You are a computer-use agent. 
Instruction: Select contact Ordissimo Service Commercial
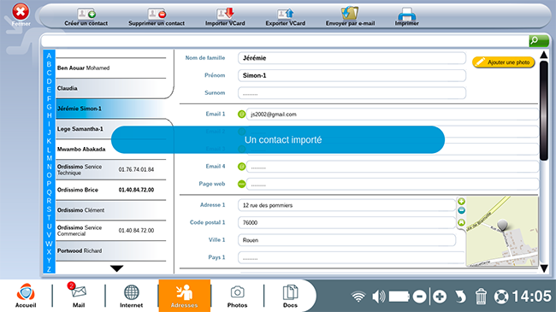(111, 231)
